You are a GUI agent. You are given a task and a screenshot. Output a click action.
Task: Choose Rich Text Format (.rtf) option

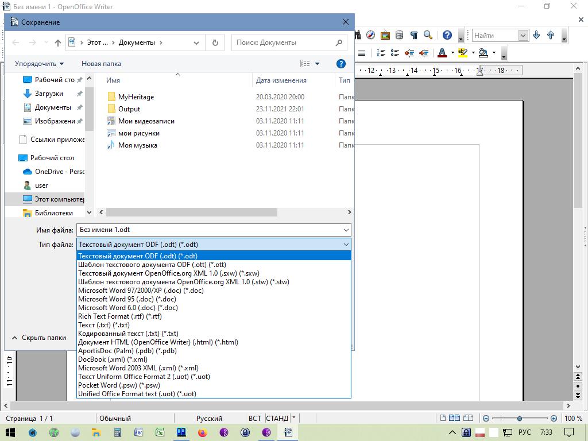[x=214, y=316]
